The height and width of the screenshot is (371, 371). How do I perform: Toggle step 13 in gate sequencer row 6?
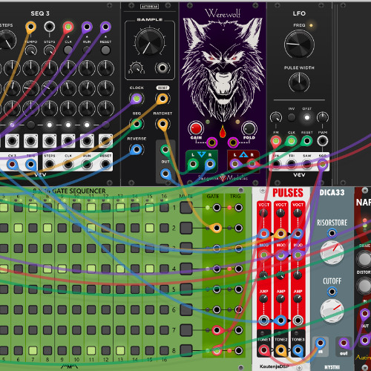(120, 309)
